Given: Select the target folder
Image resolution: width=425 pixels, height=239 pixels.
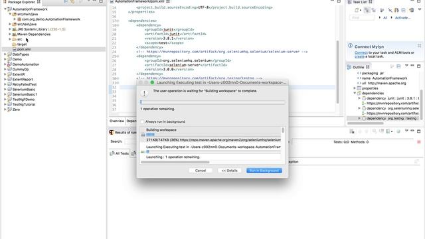Looking at the screenshot, I should coord(22,44).
